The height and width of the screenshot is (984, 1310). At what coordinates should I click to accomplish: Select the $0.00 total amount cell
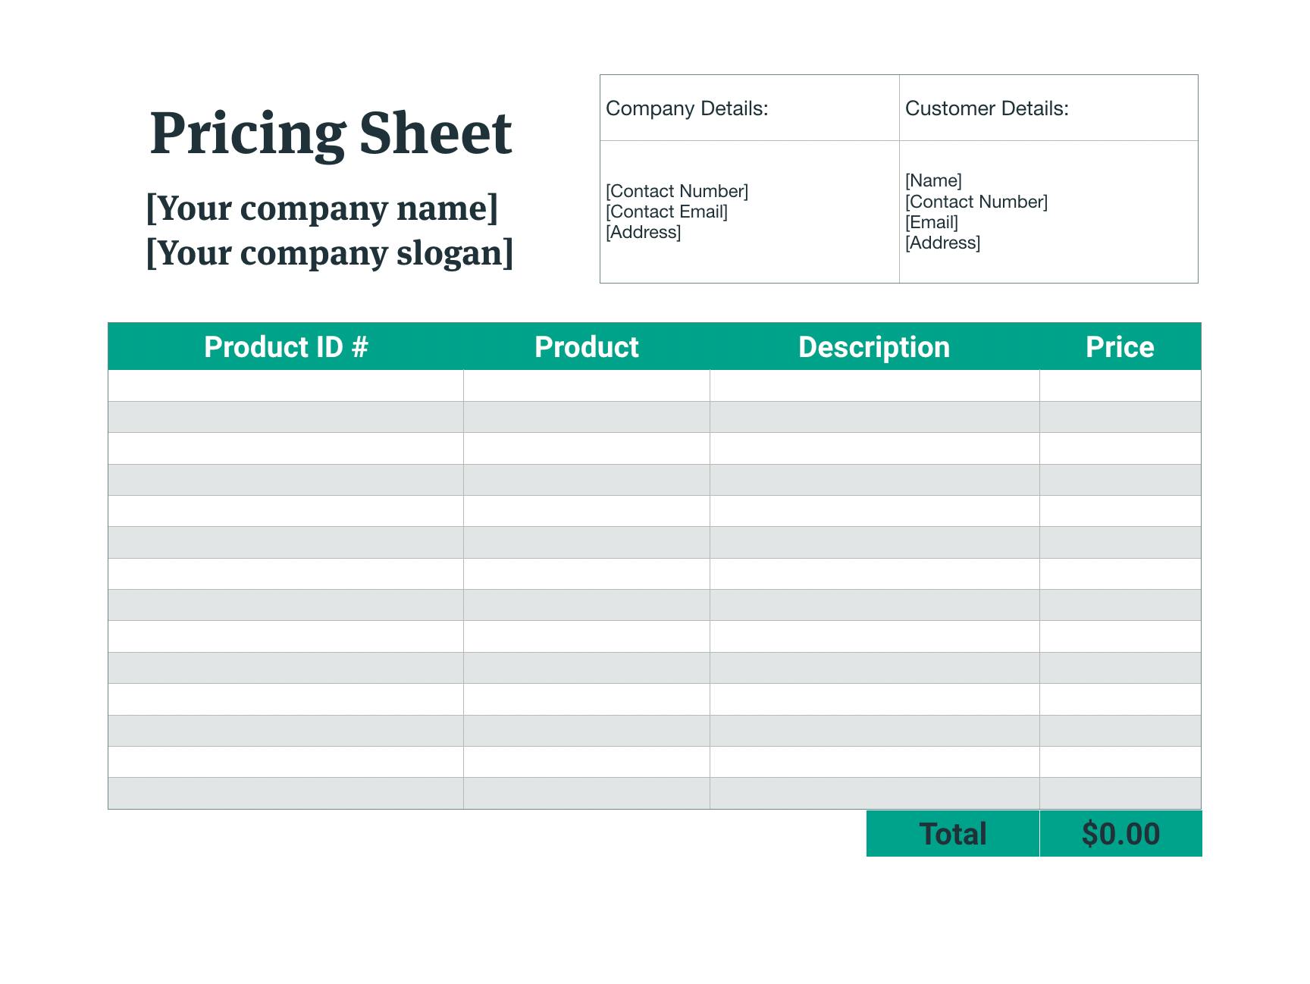point(1120,834)
